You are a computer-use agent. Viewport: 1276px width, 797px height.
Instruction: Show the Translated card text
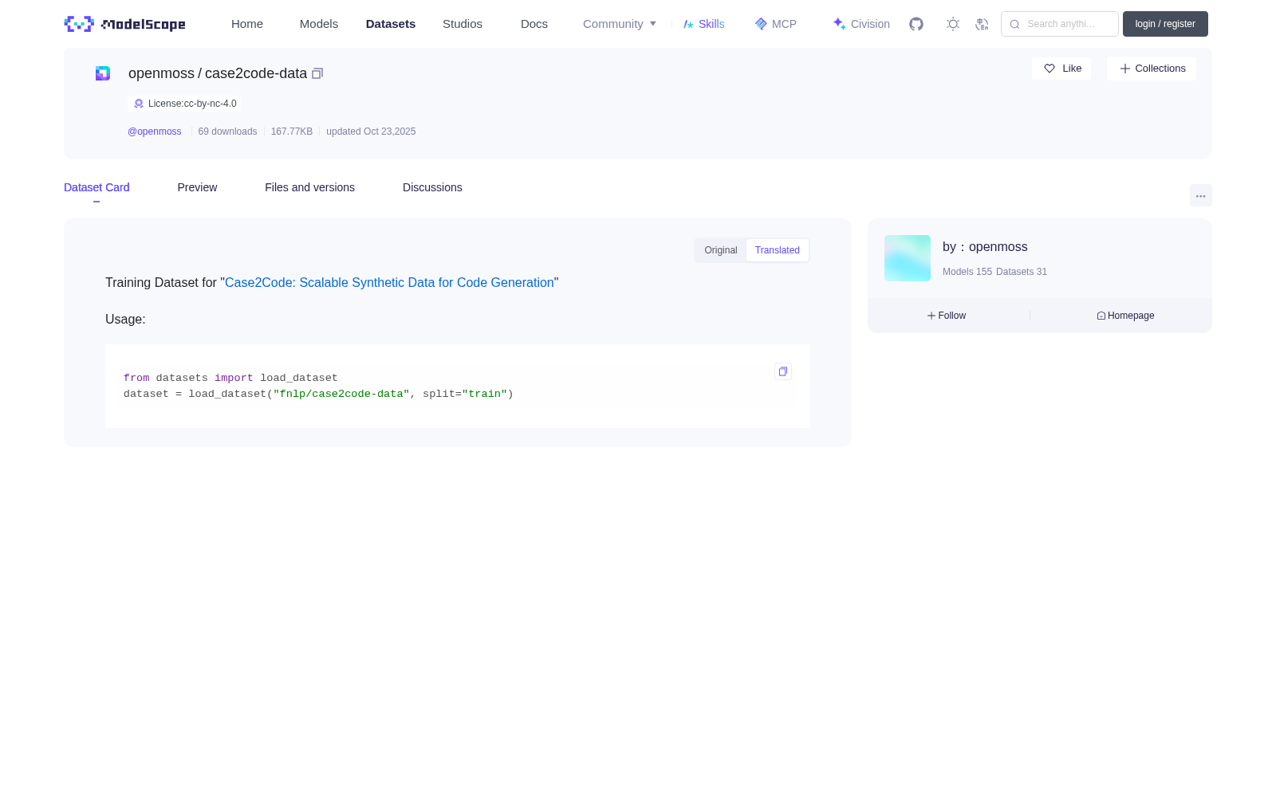coord(778,250)
